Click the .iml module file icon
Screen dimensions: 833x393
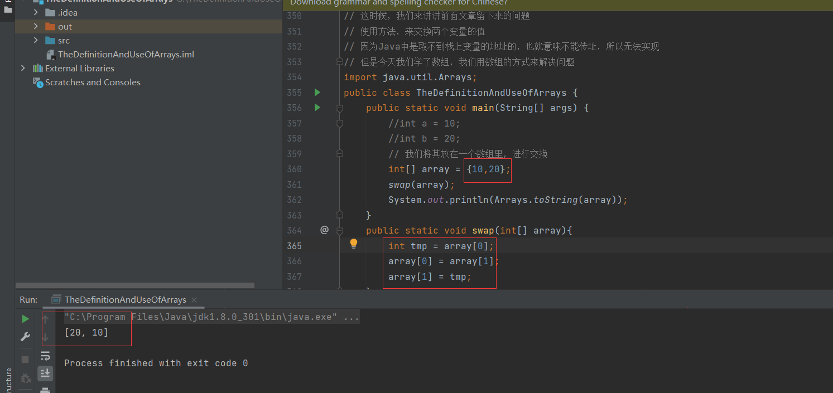pos(52,54)
